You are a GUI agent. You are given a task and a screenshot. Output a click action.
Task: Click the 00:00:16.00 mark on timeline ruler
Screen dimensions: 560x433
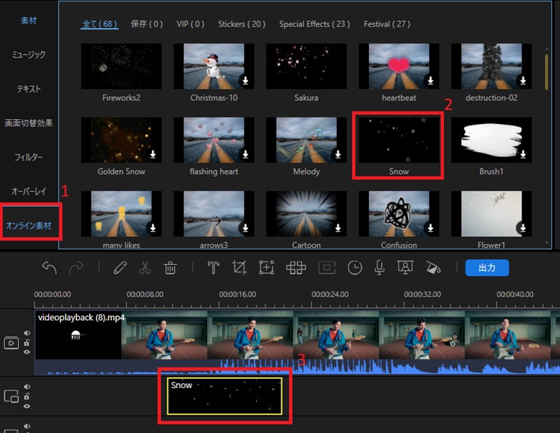coord(237,294)
